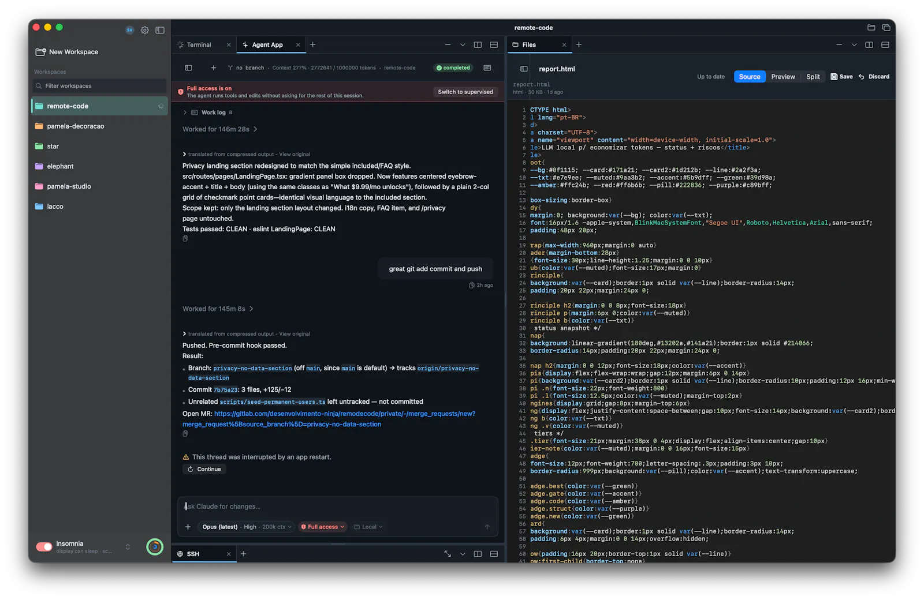Screen dimensions: 924x600
Task: Toggle the file tree sidebar beside report.html
Action: [x=524, y=69]
